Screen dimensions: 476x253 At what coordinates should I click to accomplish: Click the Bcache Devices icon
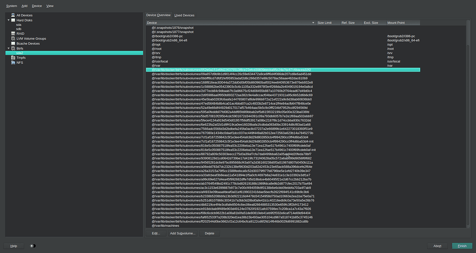(x=13, y=43)
